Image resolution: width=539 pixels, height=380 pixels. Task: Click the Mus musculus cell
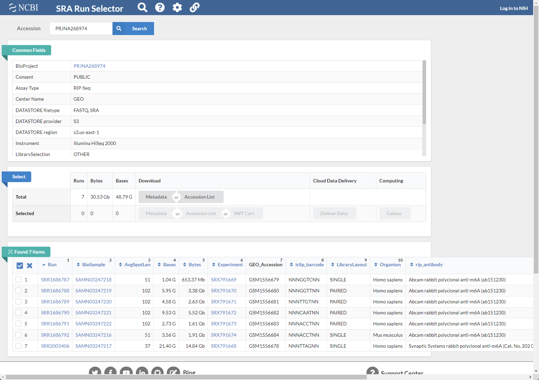click(388, 335)
